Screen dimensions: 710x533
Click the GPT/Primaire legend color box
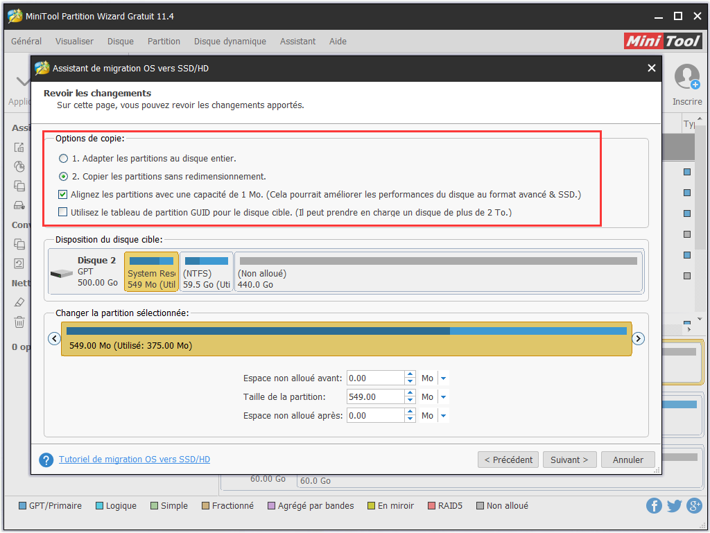tap(22, 505)
